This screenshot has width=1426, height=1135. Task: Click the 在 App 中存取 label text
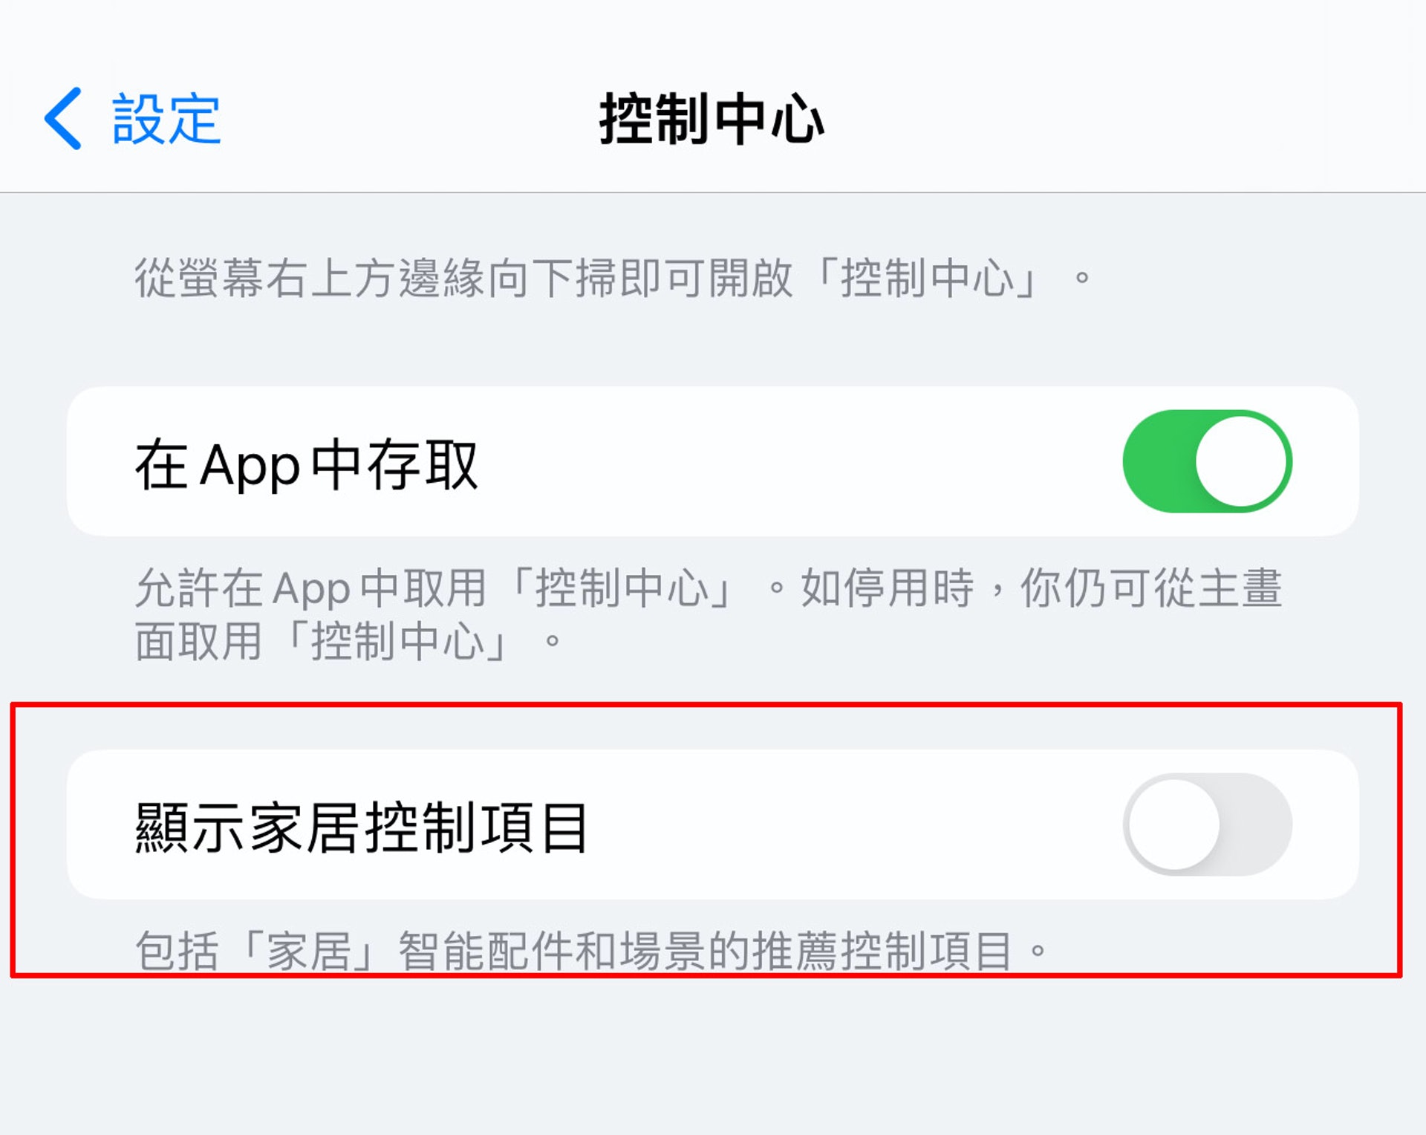coord(306,465)
